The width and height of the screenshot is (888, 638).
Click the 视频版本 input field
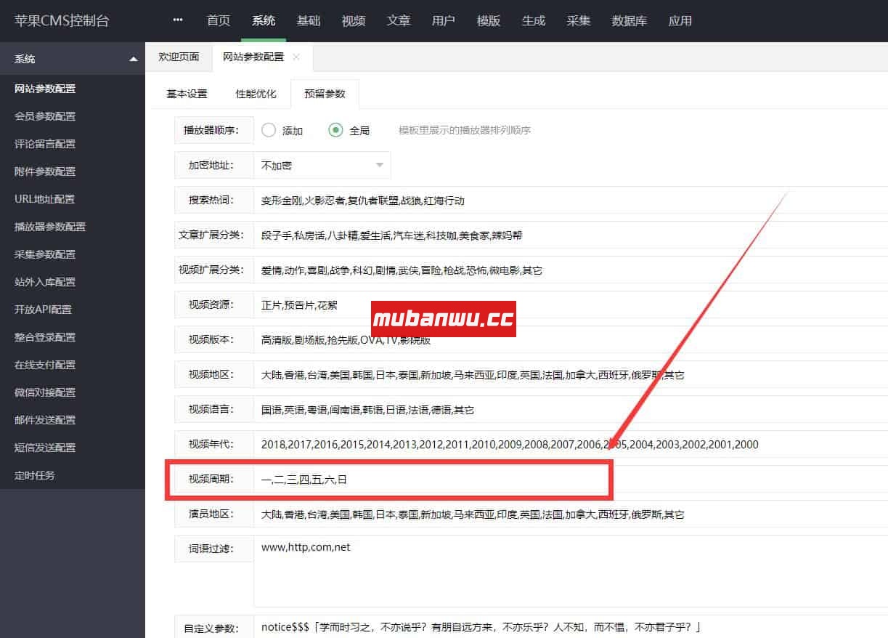571,339
